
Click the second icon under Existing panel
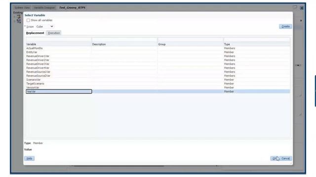coord(19,21)
